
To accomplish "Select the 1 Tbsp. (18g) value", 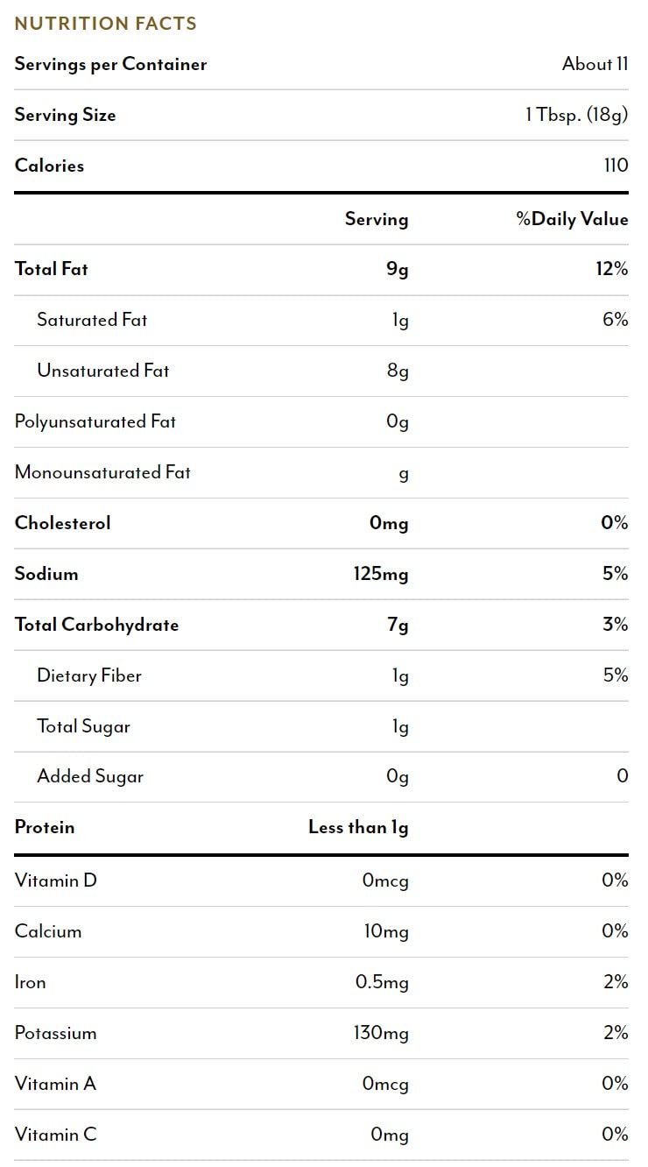I will point(576,115).
